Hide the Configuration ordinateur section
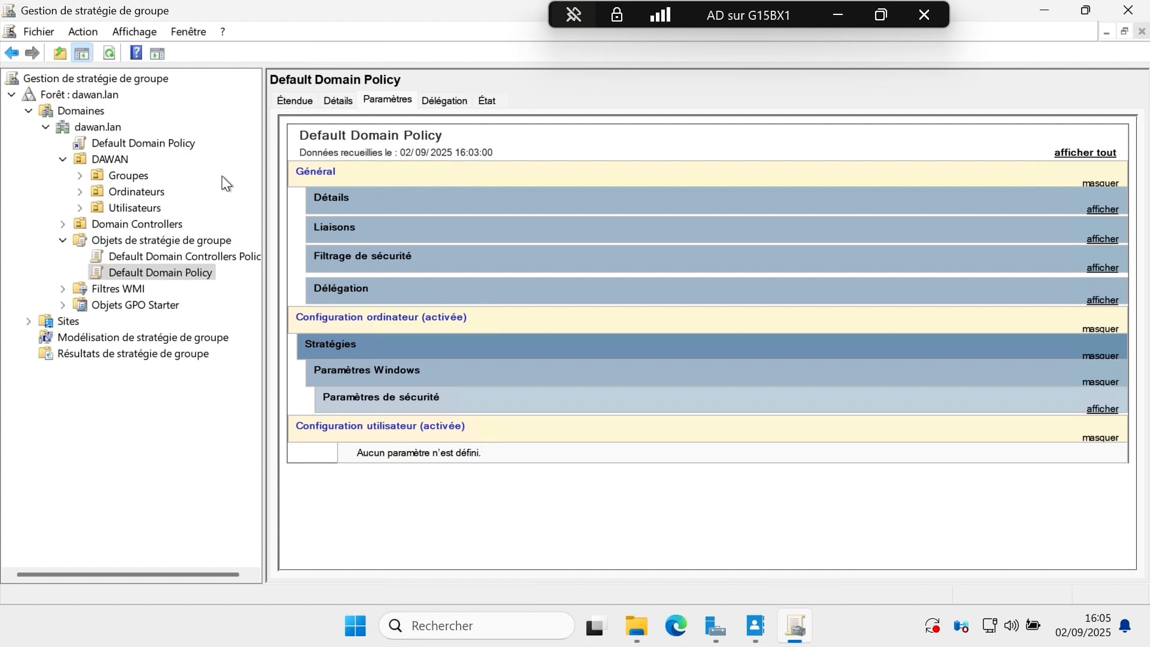Screen dimensions: 1150x647 pos(1100,329)
